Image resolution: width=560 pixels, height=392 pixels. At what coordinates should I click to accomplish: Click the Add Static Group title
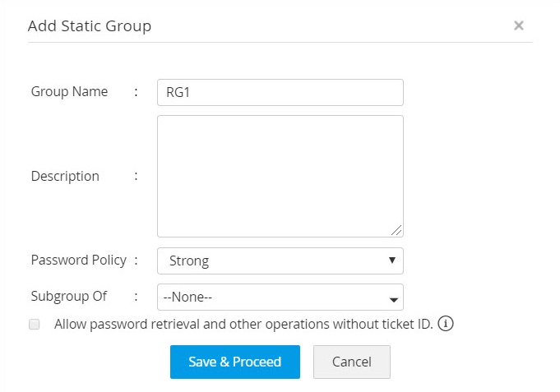coord(90,25)
